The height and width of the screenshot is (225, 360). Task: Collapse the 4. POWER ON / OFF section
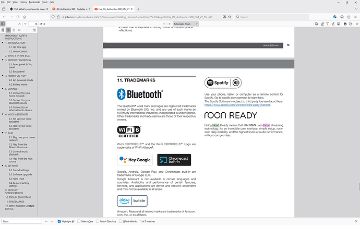3,75
